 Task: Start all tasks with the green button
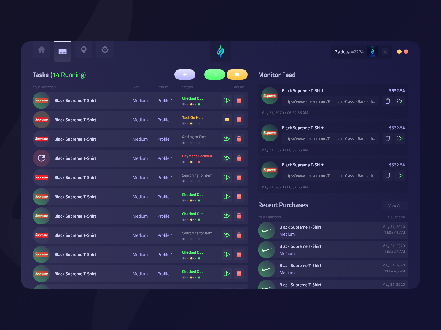(215, 75)
